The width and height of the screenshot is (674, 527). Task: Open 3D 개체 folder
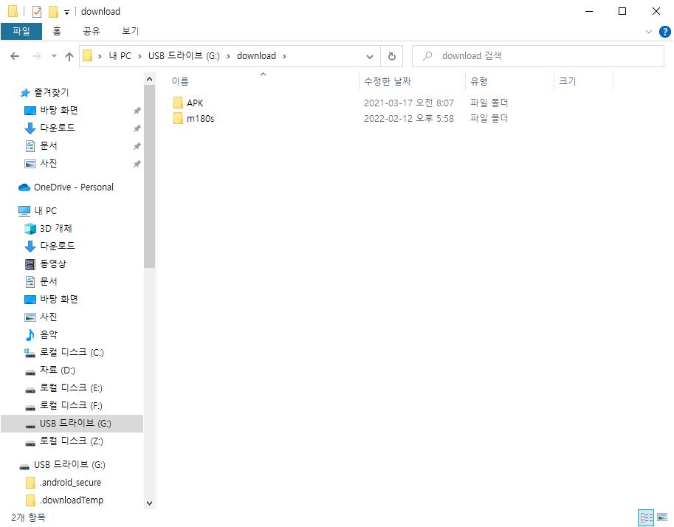click(55, 229)
